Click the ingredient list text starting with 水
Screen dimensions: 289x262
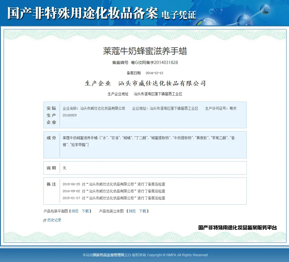pyautogui.click(x=149, y=141)
